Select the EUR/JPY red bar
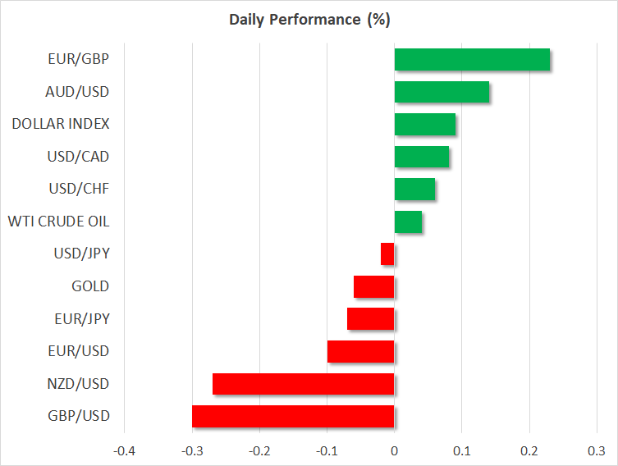 point(371,319)
